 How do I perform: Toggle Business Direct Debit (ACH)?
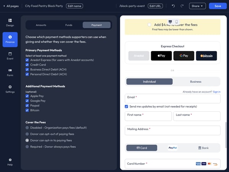click(27, 69)
